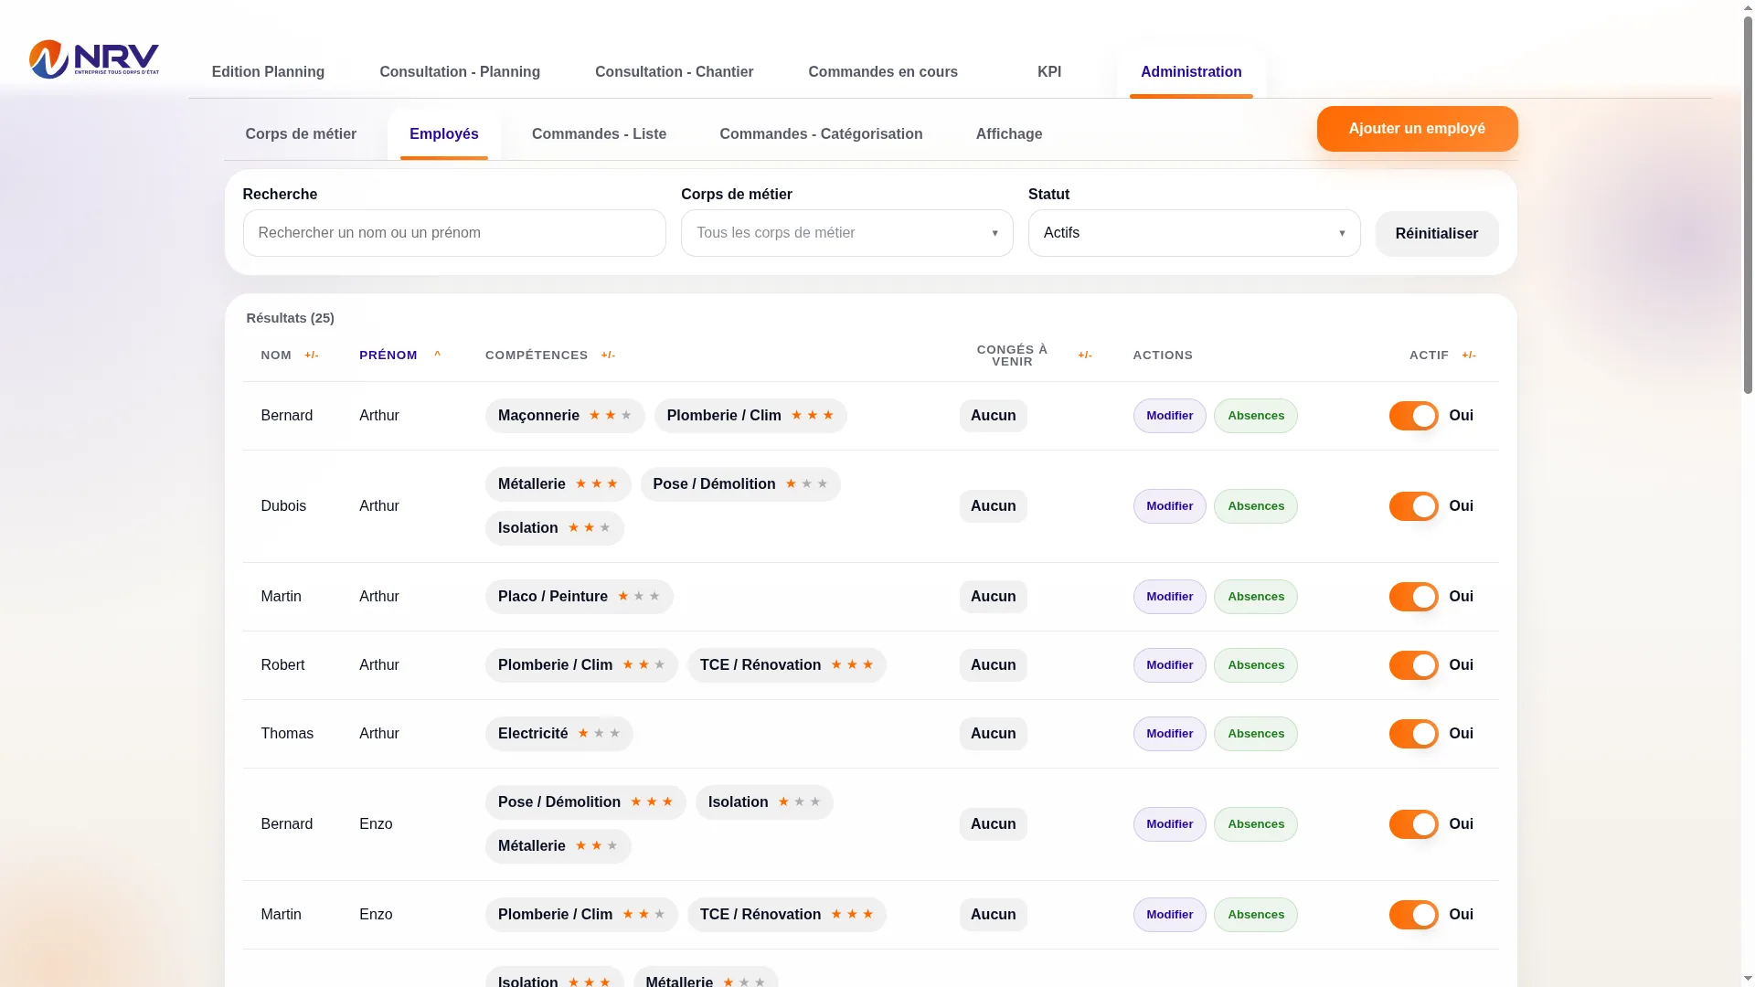Click Ajouter un employé button
1755x987 pixels.
(1417, 129)
